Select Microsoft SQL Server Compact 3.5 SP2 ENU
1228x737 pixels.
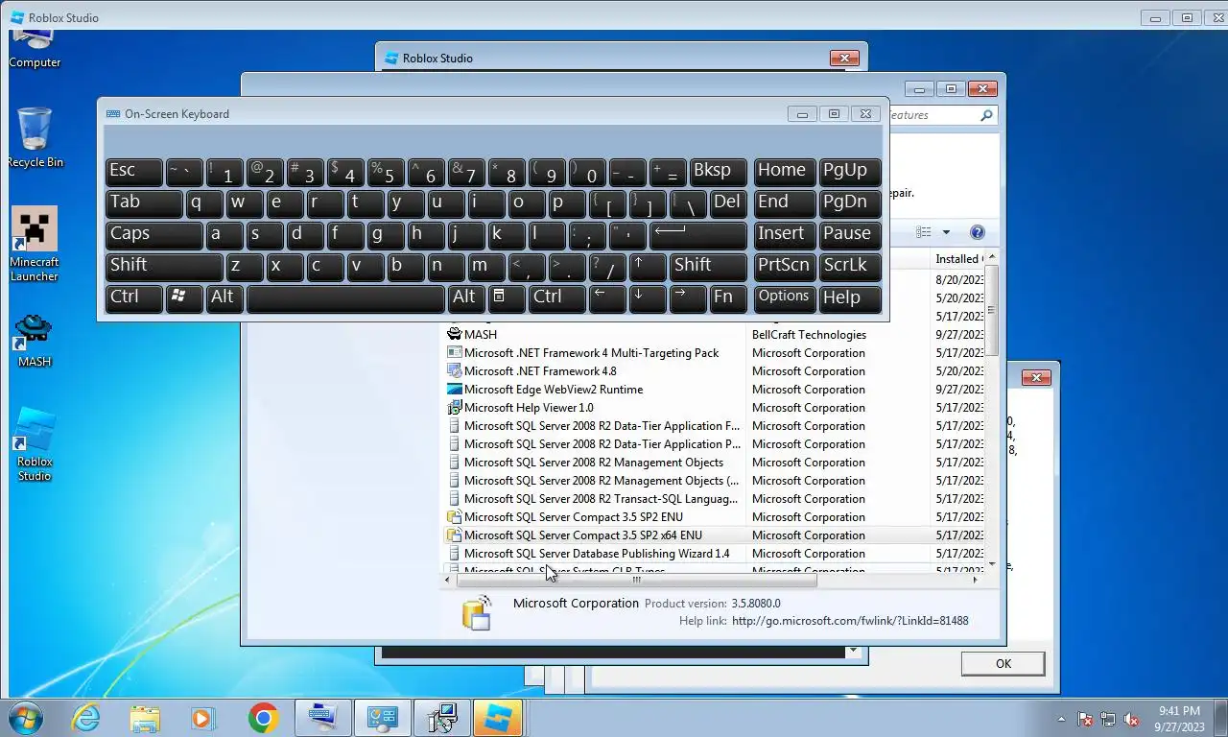tap(714, 517)
